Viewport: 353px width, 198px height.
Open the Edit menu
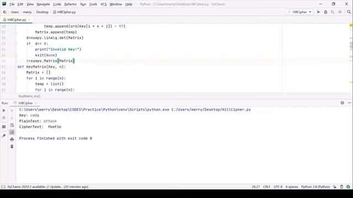coord(20,4)
